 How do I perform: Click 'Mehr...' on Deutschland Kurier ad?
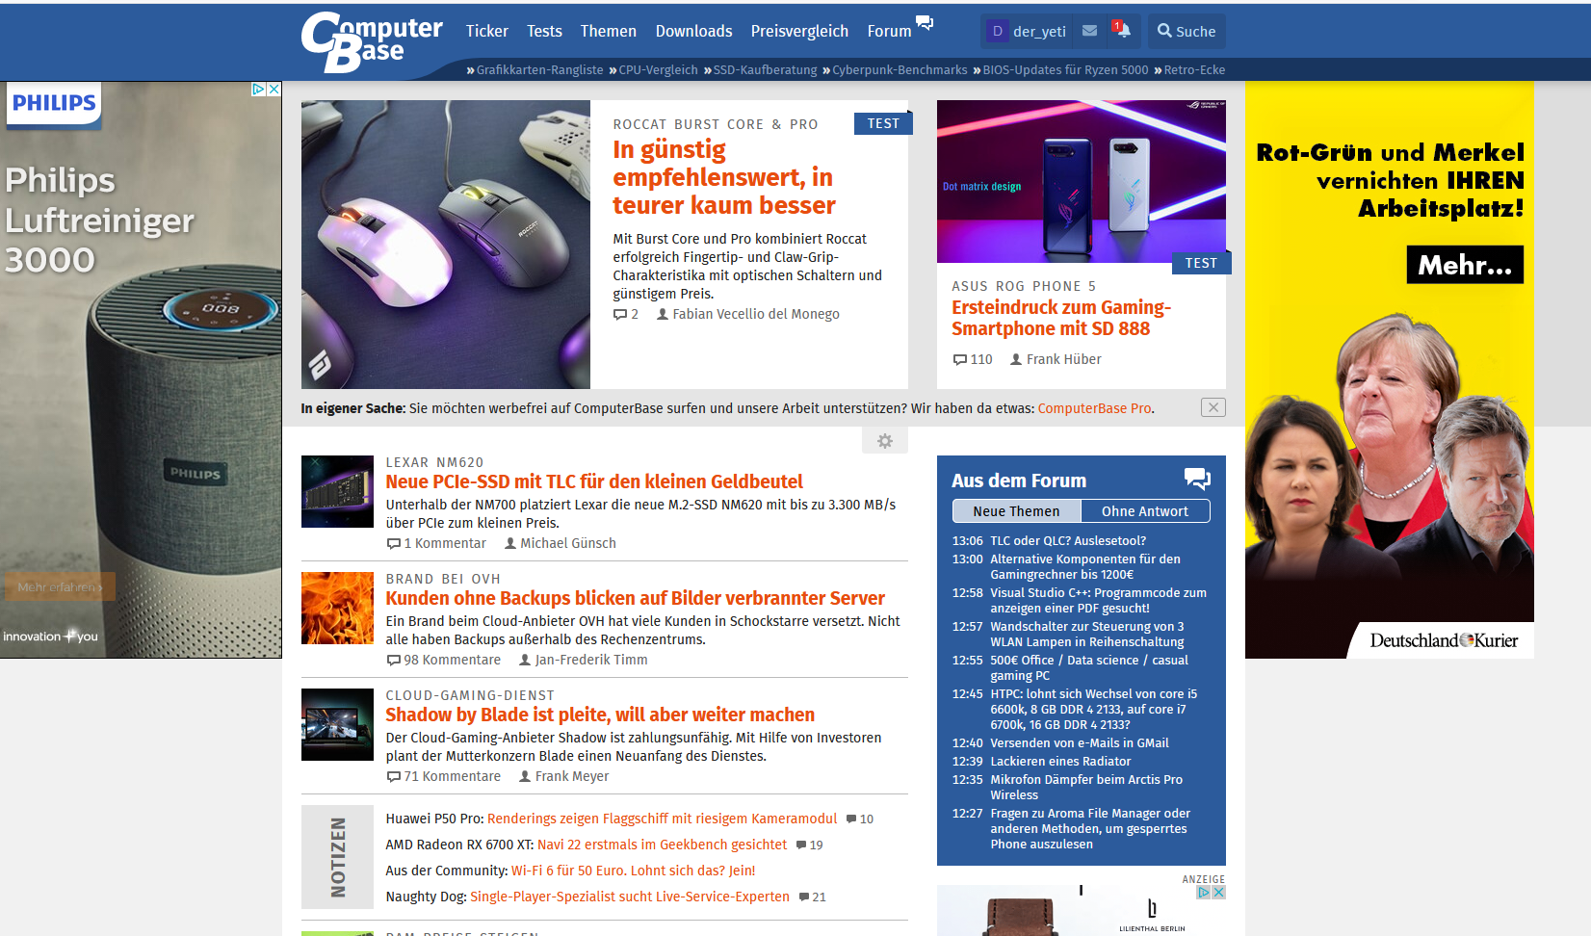pyautogui.click(x=1465, y=265)
